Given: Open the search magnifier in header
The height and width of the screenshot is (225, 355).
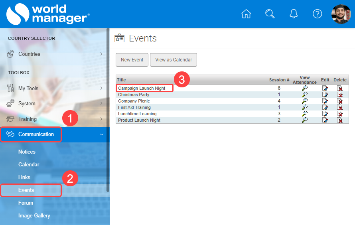Looking at the screenshot, I should coord(270,14).
